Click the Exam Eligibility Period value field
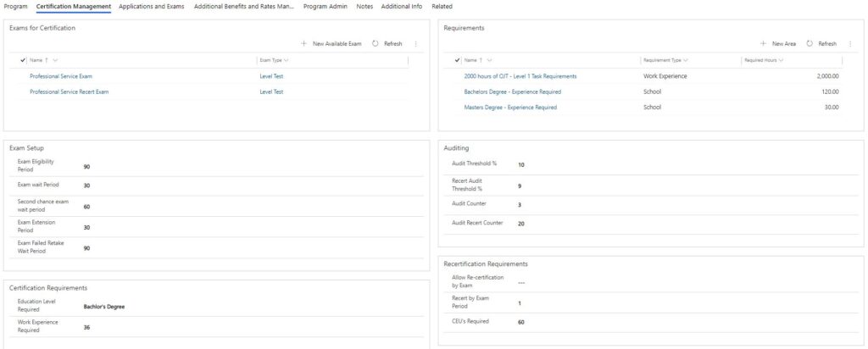This screenshot has height=349, width=868. 253,167
